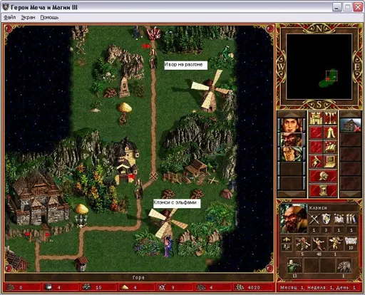Select the town thumbnail in town list

click(x=351, y=125)
